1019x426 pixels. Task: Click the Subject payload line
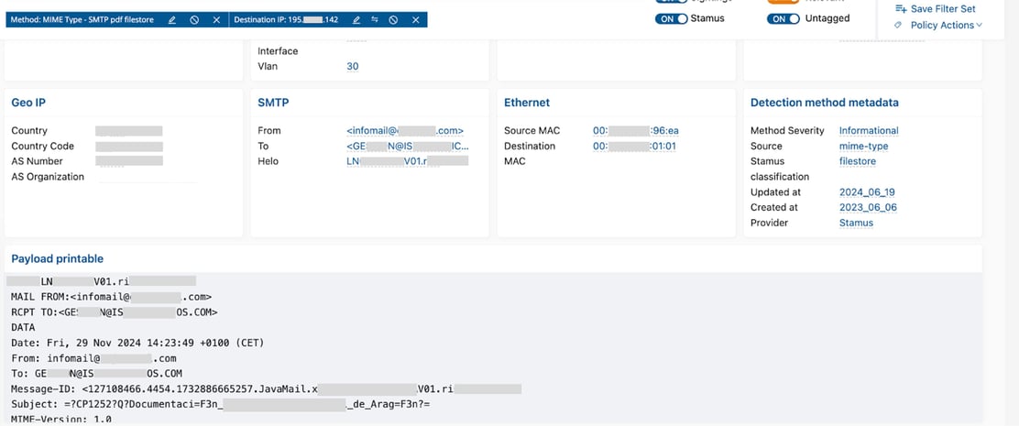point(221,405)
